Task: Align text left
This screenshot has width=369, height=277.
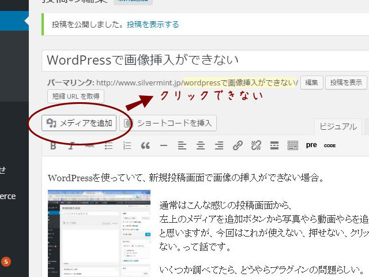Action: click(182, 146)
